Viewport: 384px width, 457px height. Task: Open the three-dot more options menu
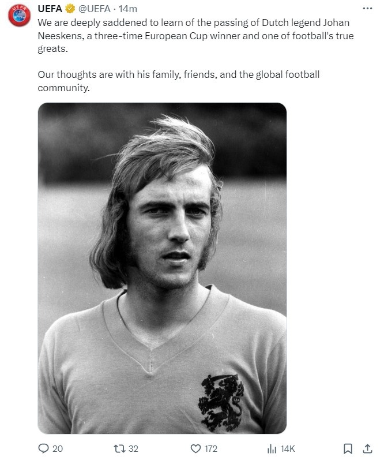pos(367,9)
